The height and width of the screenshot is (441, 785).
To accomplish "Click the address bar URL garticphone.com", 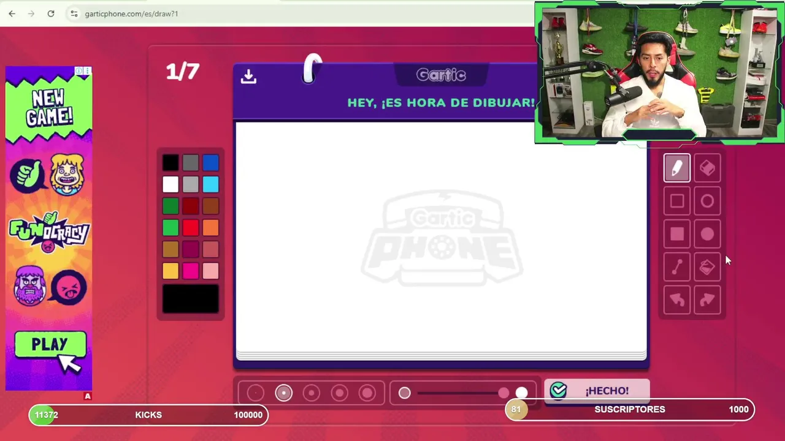I will [131, 13].
